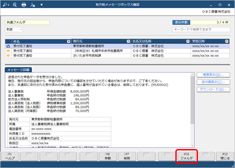Click the keyword search field
Viewport: 235px width, 168px height.
[x=201, y=29]
